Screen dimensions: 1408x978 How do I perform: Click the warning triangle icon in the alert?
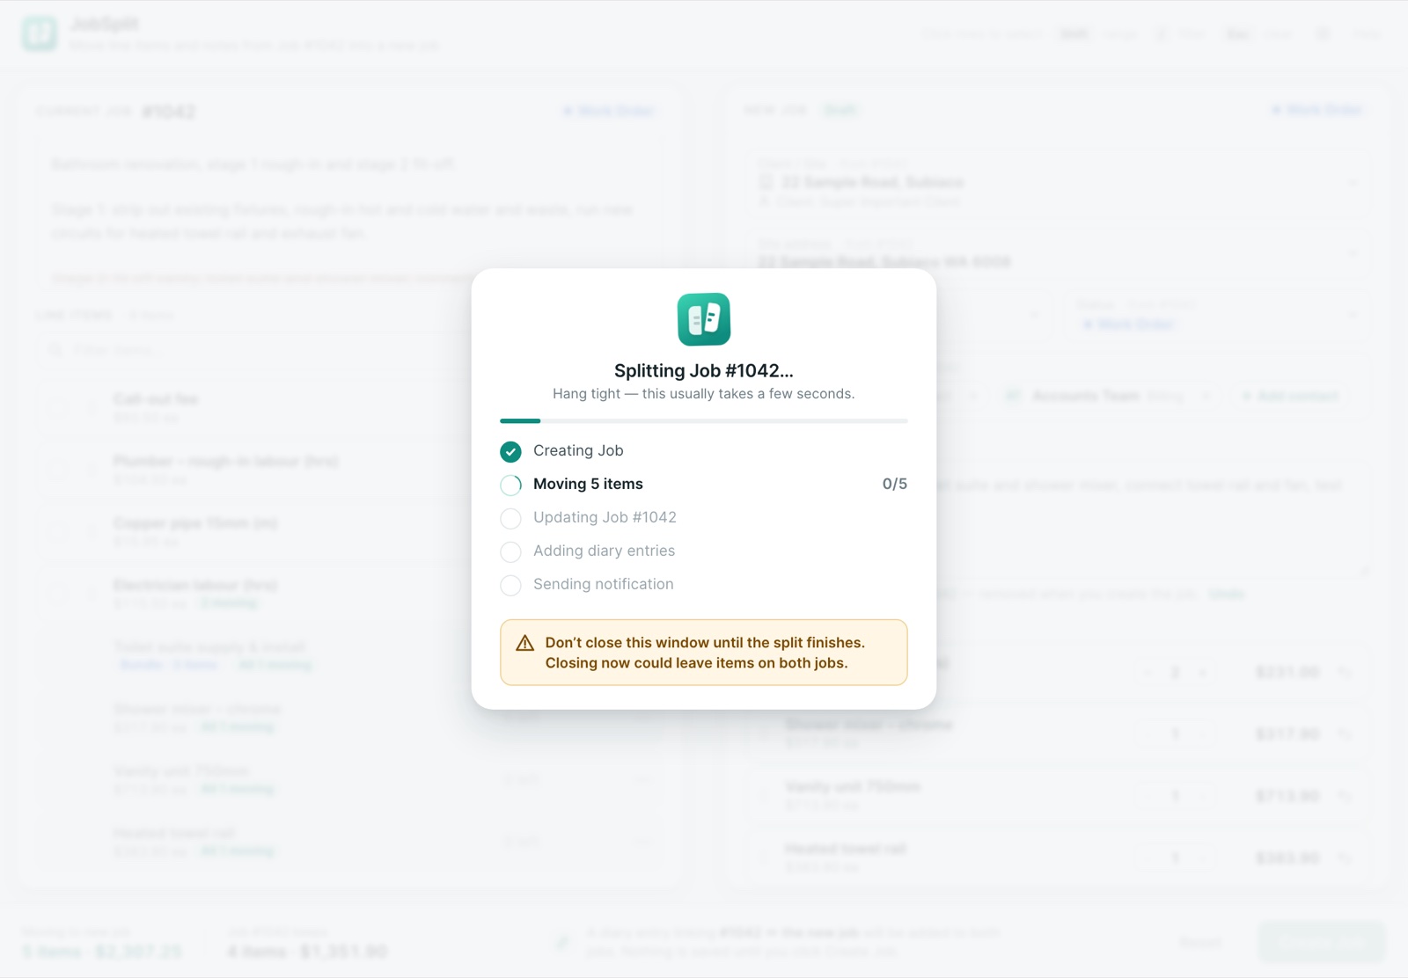[x=525, y=643]
